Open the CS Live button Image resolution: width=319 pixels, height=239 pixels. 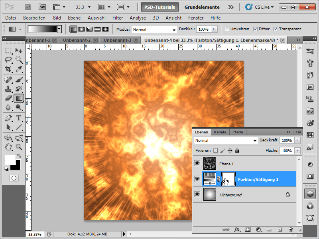[x=260, y=7]
